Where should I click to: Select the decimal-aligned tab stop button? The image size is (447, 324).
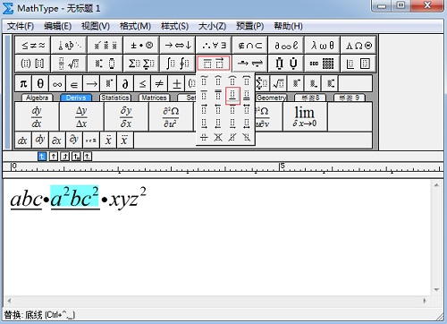click(x=88, y=157)
